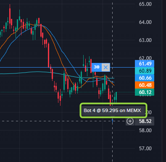Select the order line quantity label 30
Screen dimensions: 166x162
tap(97, 67)
